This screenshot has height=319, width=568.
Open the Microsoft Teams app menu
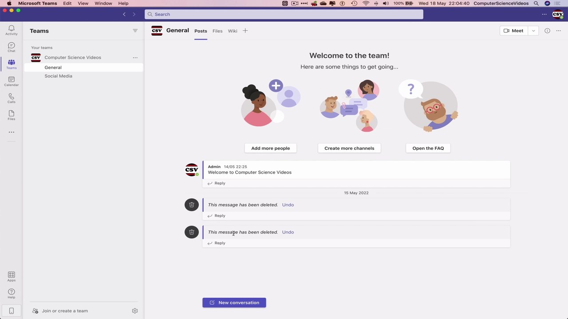[38, 4]
